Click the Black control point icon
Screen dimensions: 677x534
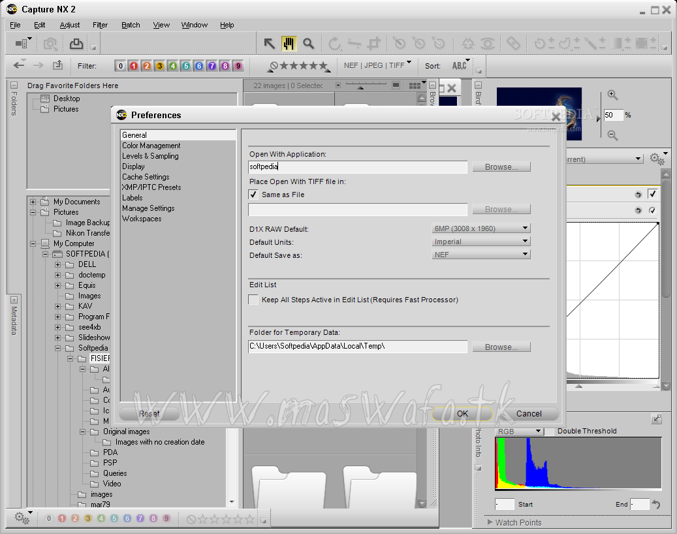pos(398,43)
